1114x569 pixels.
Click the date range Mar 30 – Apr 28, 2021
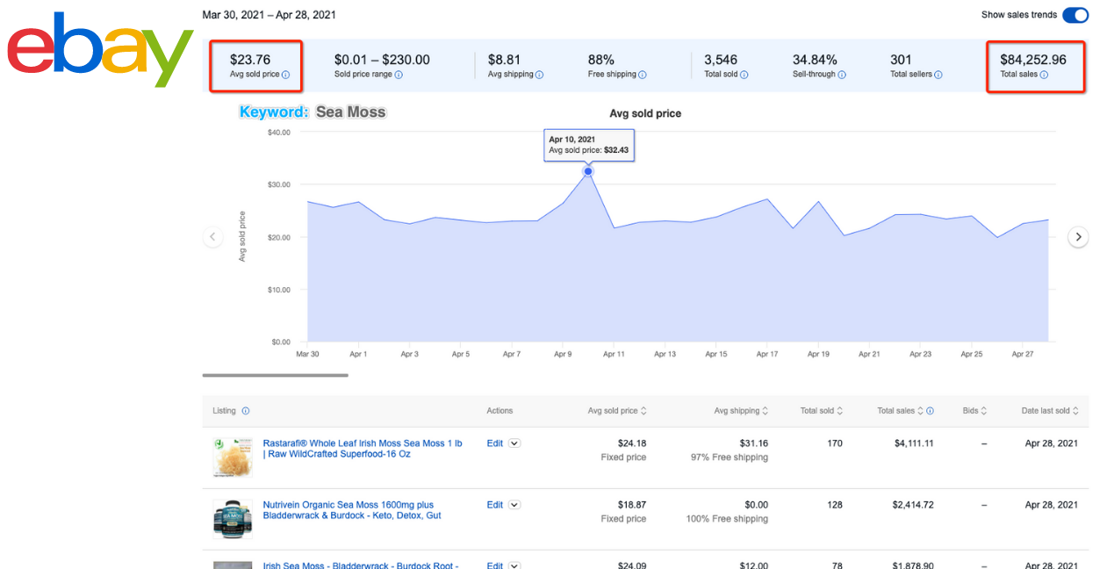pos(270,15)
